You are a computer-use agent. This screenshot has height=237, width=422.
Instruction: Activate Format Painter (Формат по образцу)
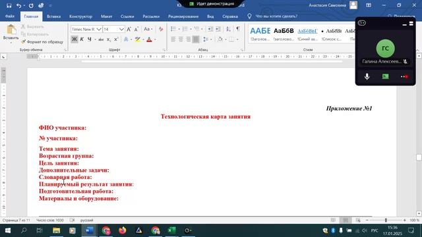tap(42, 41)
